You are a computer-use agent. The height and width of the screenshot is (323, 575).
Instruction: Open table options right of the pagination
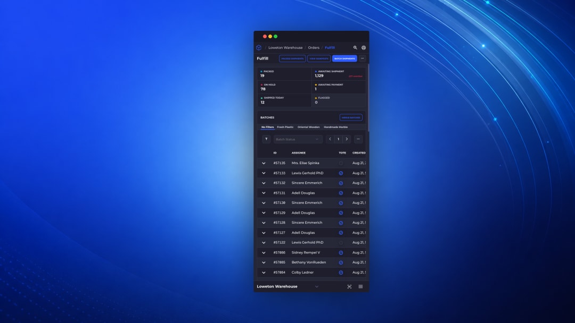358,139
